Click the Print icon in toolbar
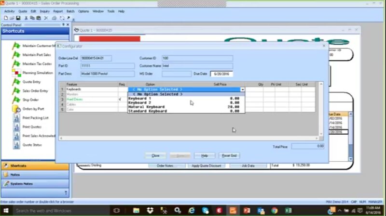 54,18
